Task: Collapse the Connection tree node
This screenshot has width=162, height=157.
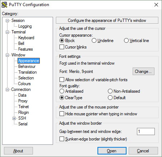Action: click(8, 90)
